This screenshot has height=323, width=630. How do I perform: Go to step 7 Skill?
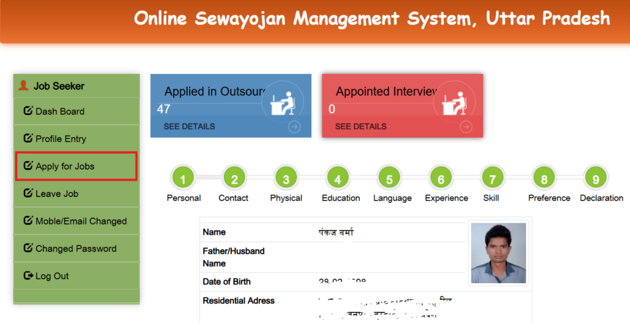tap(492, 179)
